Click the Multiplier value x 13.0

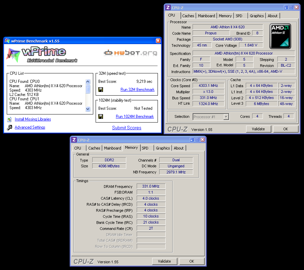[208, 92]
